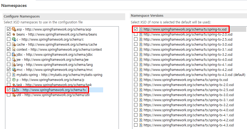Select http spring-tx-3.1.xsd entry text
This screenshot has height=129, width=247.
tap(188, 50)
